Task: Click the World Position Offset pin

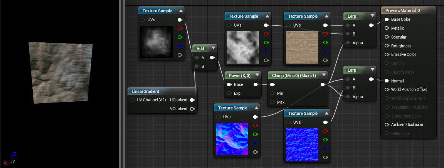Action: tap(387, 89)
